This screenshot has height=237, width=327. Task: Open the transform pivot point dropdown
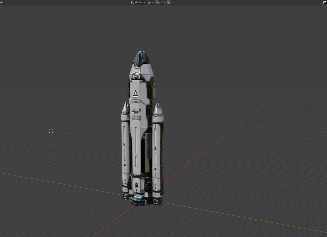click(x=150, y=2)
